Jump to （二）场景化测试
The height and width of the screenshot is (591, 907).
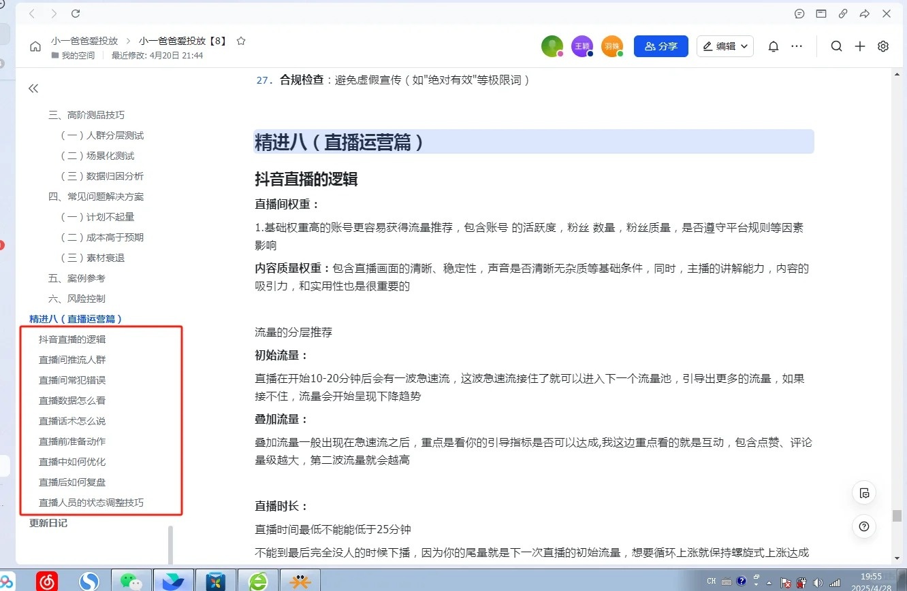[x=97, y=156]
